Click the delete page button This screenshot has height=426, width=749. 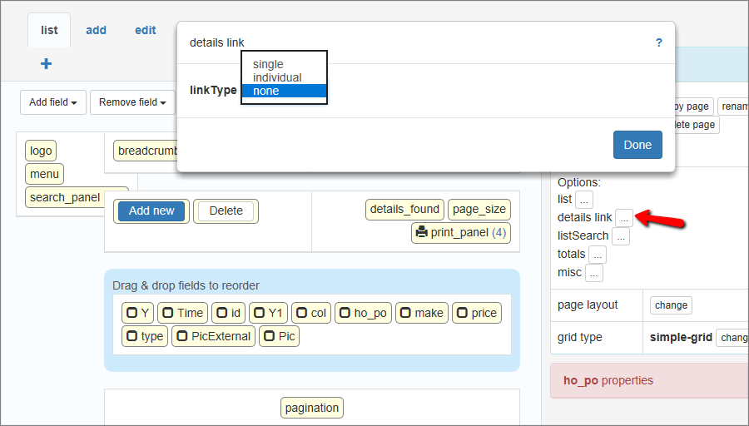point(695,125)
